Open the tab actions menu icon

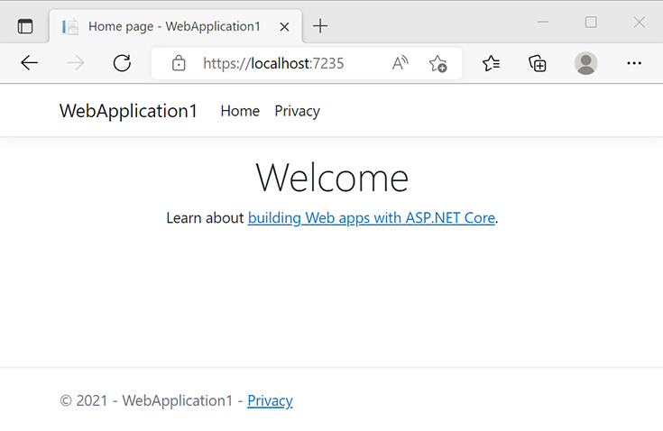[x=25, y=26]
